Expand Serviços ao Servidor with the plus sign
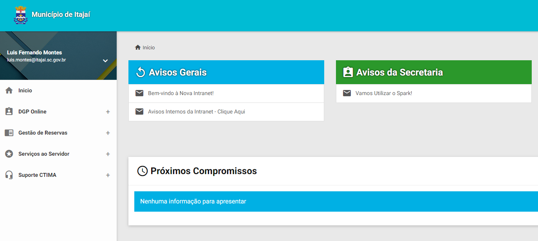Image resolution: width=538 pixels, height=241 pixels. pyautogui.click(x=108, y=154)
